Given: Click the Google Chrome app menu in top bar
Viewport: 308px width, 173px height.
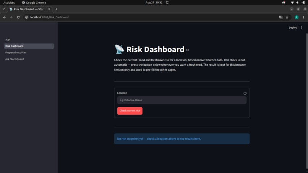Looking at the screenshot, I should [34, 3].
